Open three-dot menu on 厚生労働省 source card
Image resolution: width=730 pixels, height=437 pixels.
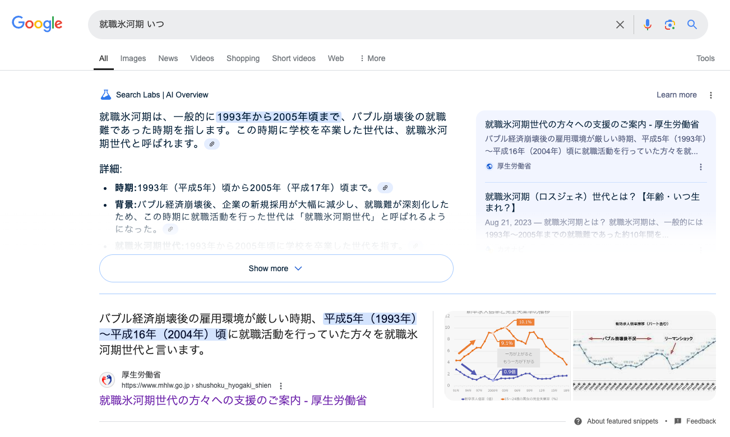(701, 167)
